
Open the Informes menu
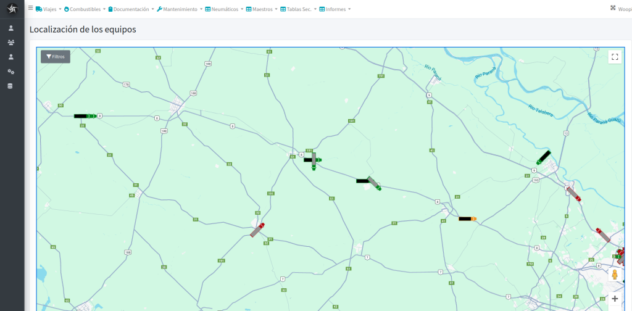pos(335,9)
